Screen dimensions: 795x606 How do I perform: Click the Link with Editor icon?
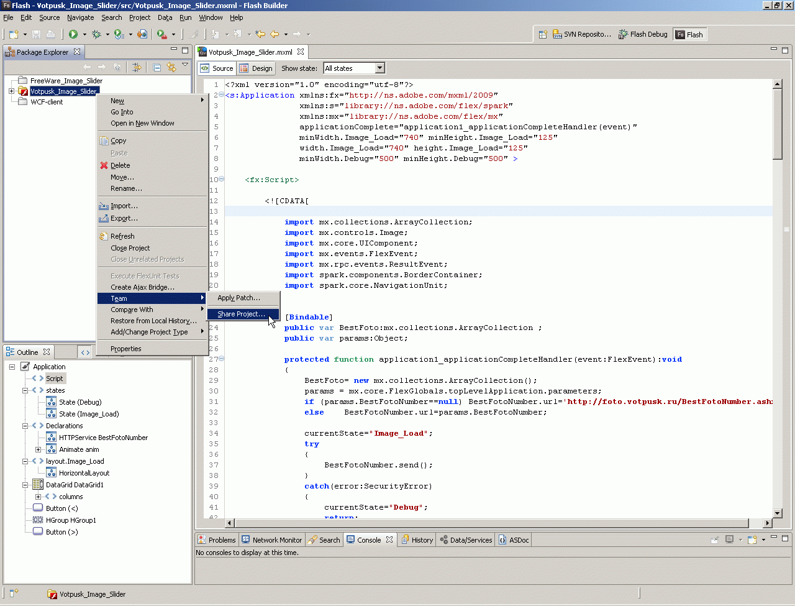pyautogui.click(x=171, y=67)
